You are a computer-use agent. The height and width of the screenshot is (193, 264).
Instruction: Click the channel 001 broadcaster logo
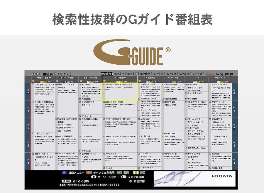pyautogui.click(x=41, y=82)
